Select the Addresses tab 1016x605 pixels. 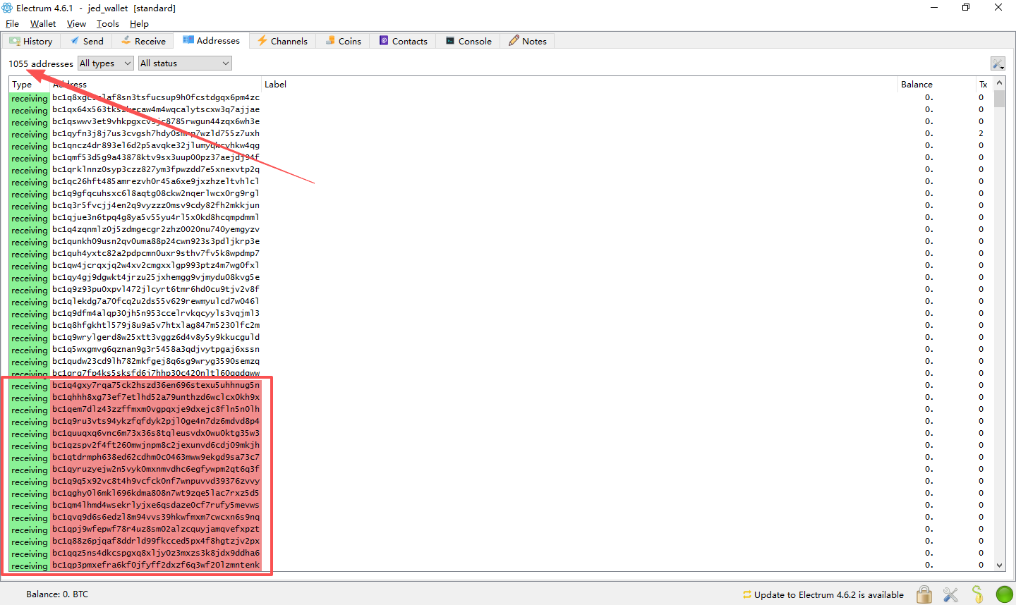[x=212, y=40]
